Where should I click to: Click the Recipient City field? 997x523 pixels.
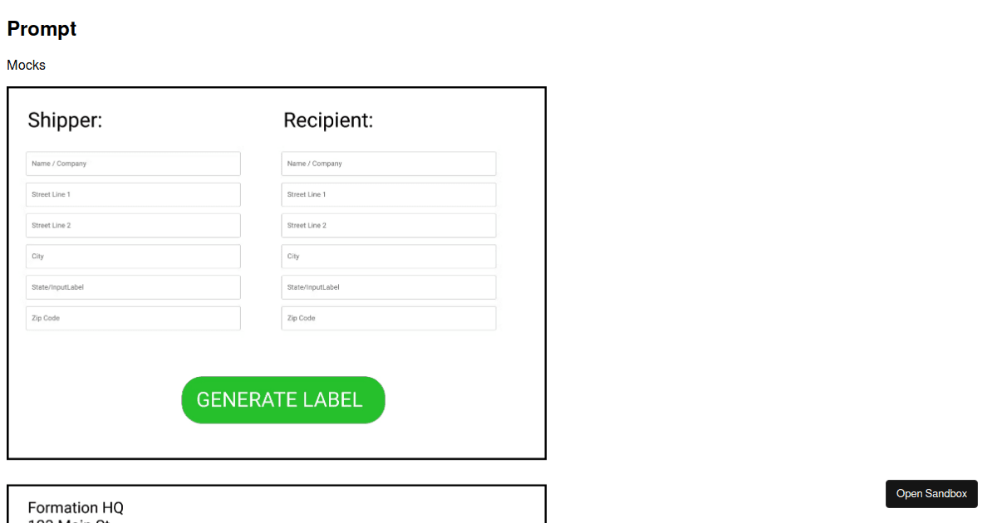tap(388, 256)
